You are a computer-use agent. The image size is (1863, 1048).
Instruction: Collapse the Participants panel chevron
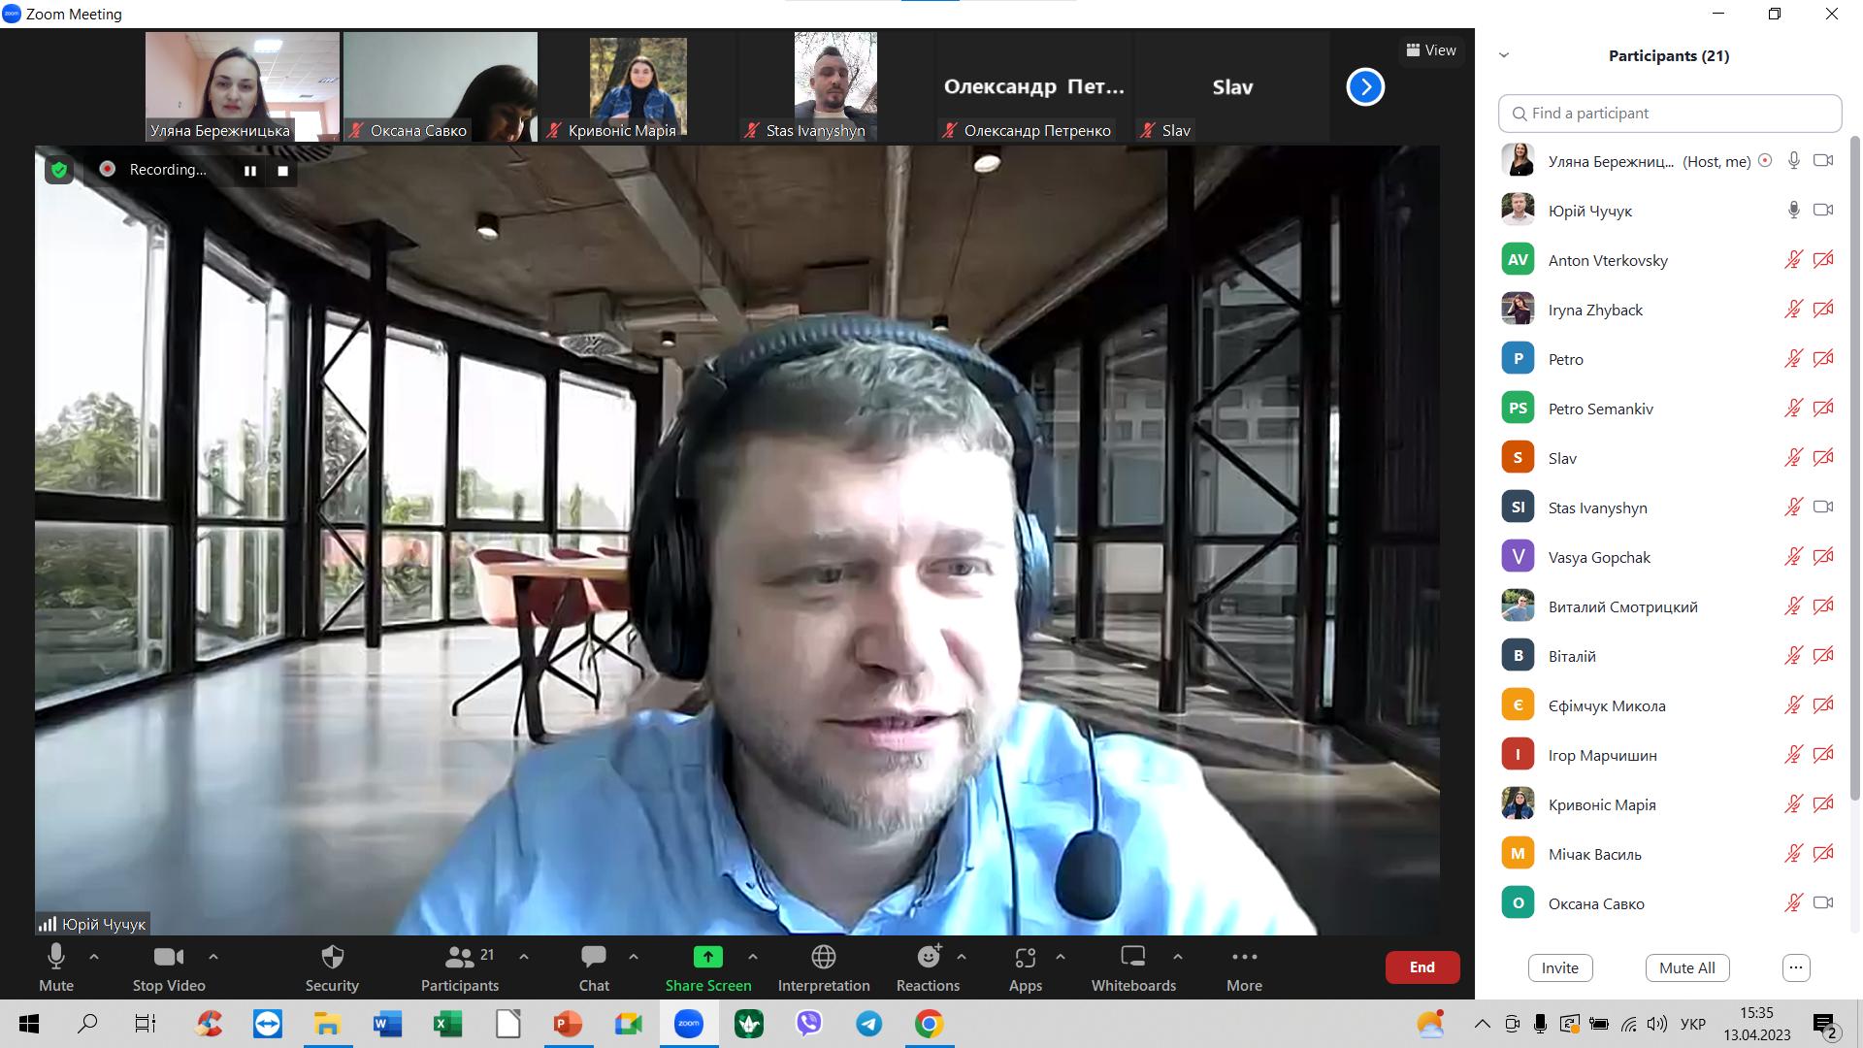[x=1504, y=55]
